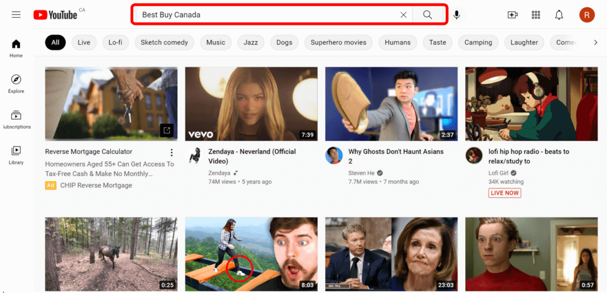Select the Laughter filter chip
The image size is (607, 293).
(524, 43)
